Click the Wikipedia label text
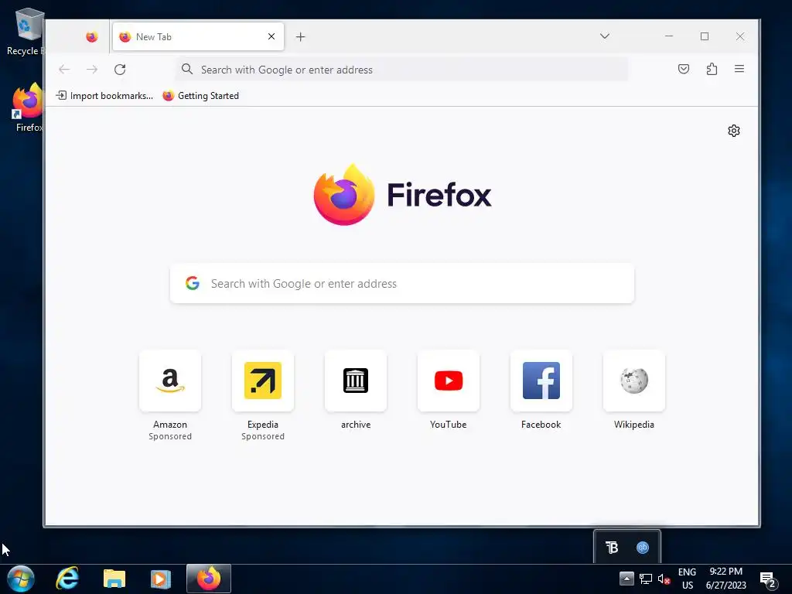The width and height of the screenshot is (792, 594). [x=634, y=425]
